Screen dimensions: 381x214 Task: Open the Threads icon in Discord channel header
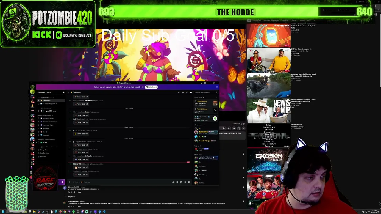(179, 92)
